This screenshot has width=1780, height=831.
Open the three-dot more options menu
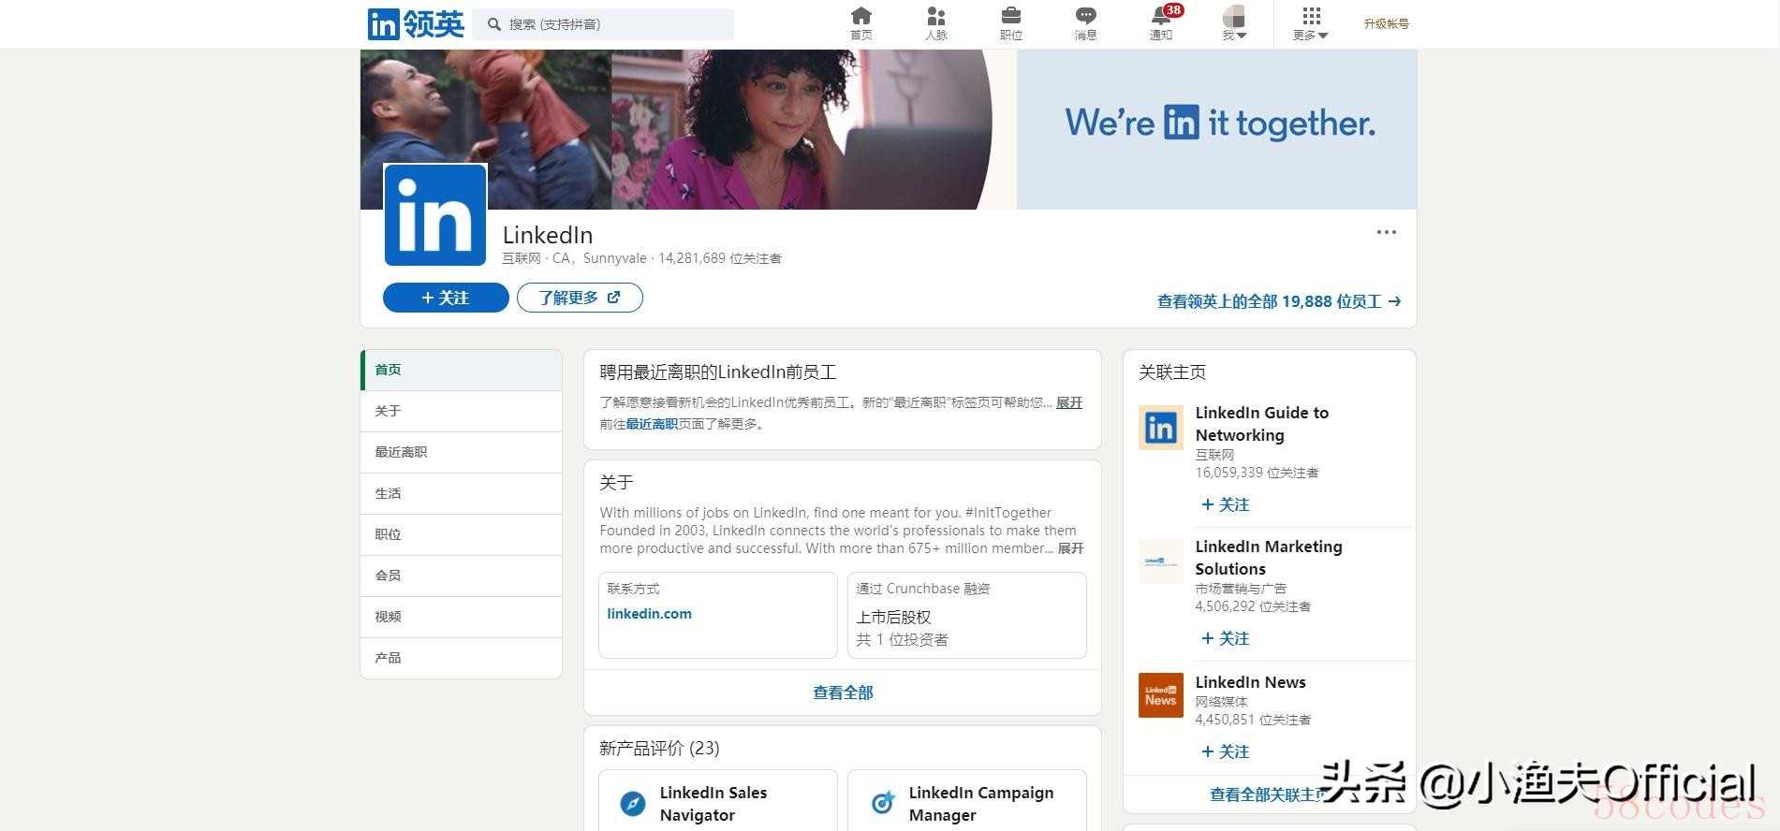click(x=1386, y=232)
